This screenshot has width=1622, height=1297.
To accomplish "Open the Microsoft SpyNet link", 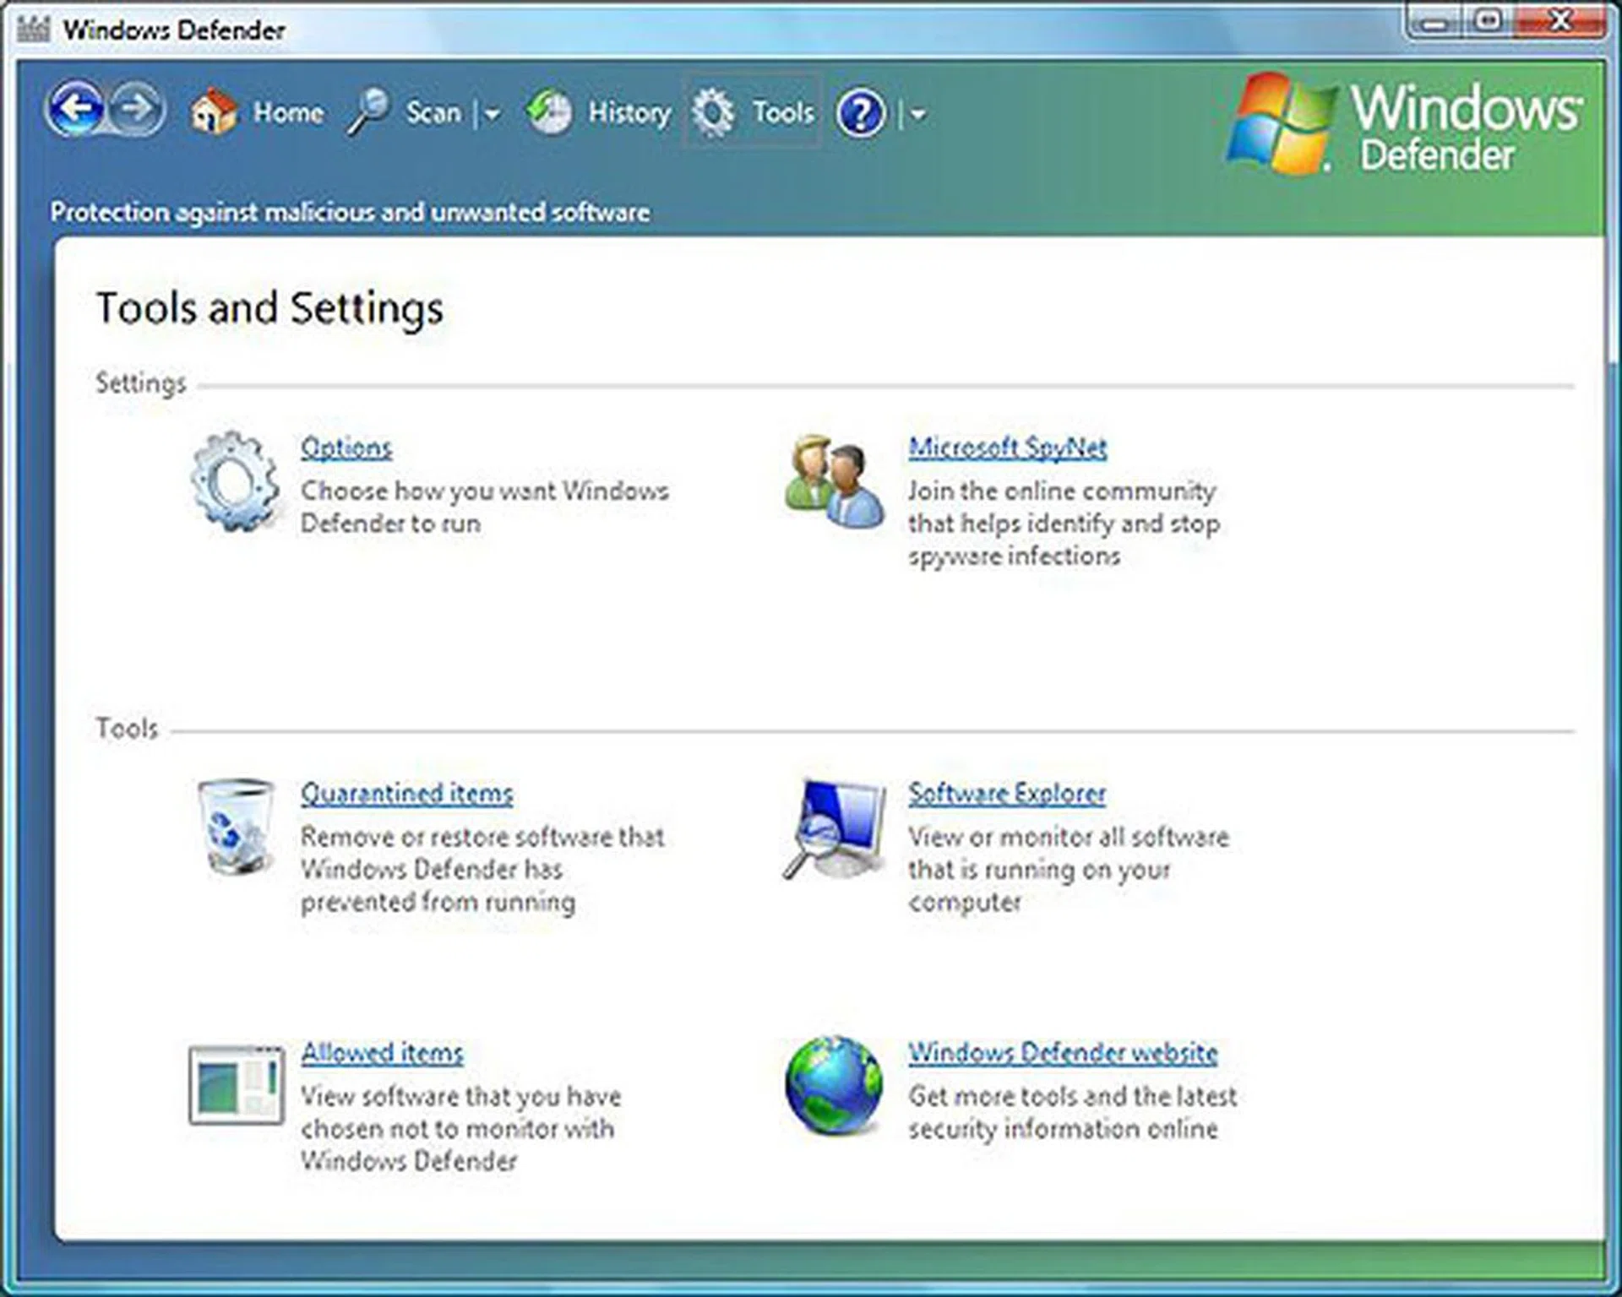I will [x=1008, y=448].
